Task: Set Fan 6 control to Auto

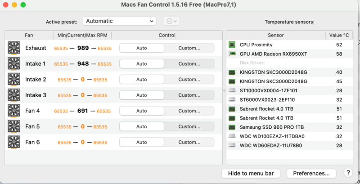Action: (141, 142)
